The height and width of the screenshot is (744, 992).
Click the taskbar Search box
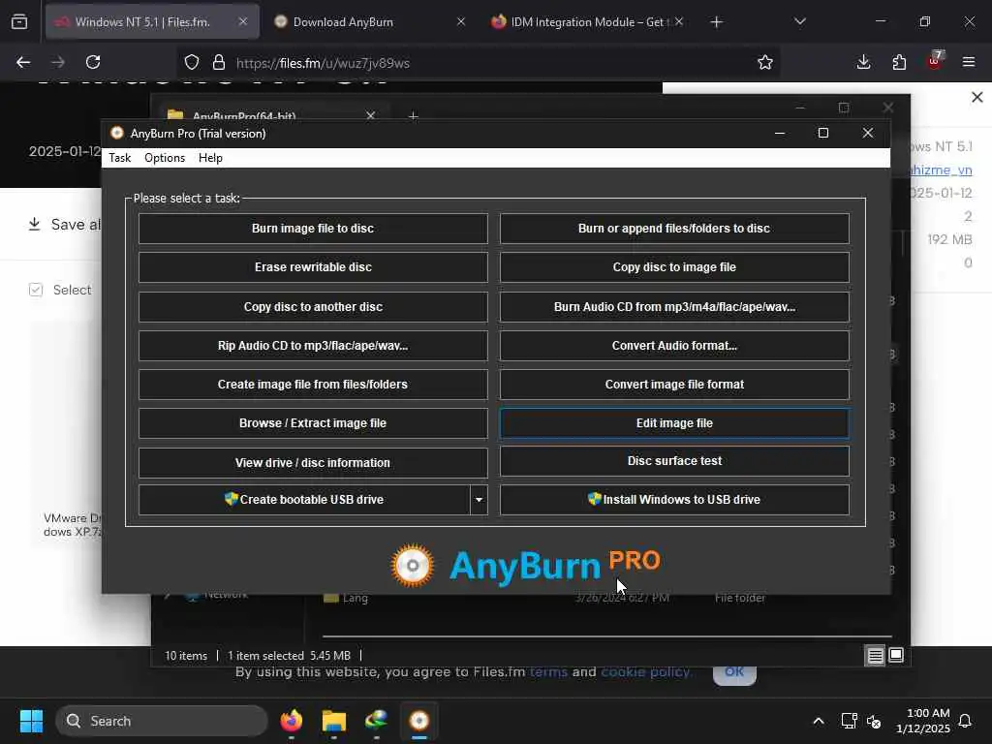click(x=162, y=721)
